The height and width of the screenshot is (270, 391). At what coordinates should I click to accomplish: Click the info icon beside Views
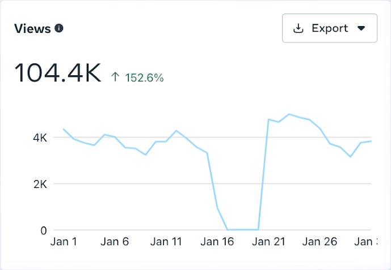click(x=59, y=28)
